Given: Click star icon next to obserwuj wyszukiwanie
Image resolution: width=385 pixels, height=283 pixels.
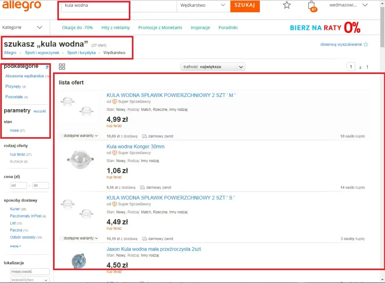Looking at the screenshot, I should pos(366,45).
